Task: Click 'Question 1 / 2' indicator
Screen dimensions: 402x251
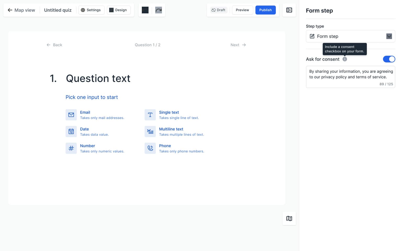Action: coord(148,45)
